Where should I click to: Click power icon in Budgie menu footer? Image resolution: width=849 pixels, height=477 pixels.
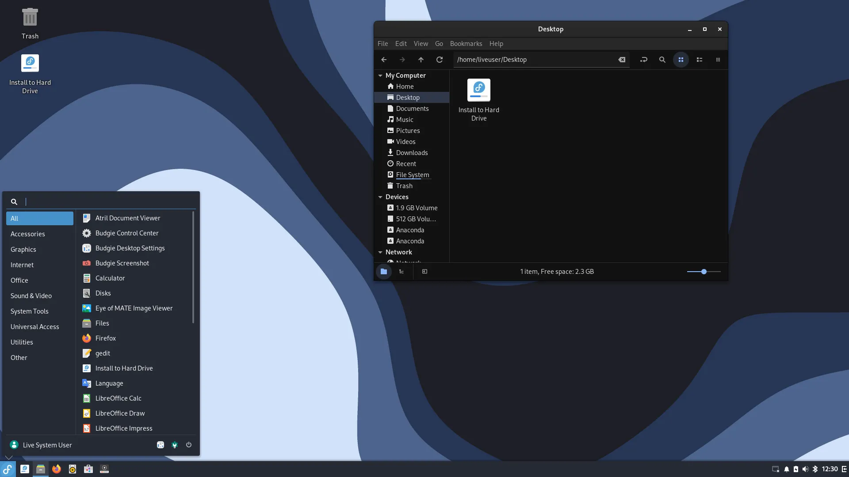point(189,445)
